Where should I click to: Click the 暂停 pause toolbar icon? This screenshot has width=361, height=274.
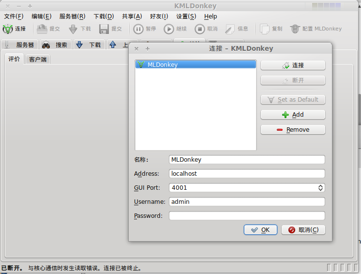(x=138, y=29)
